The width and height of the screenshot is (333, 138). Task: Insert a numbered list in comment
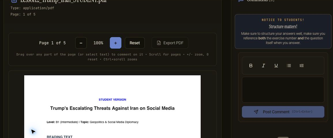point(302,66)
